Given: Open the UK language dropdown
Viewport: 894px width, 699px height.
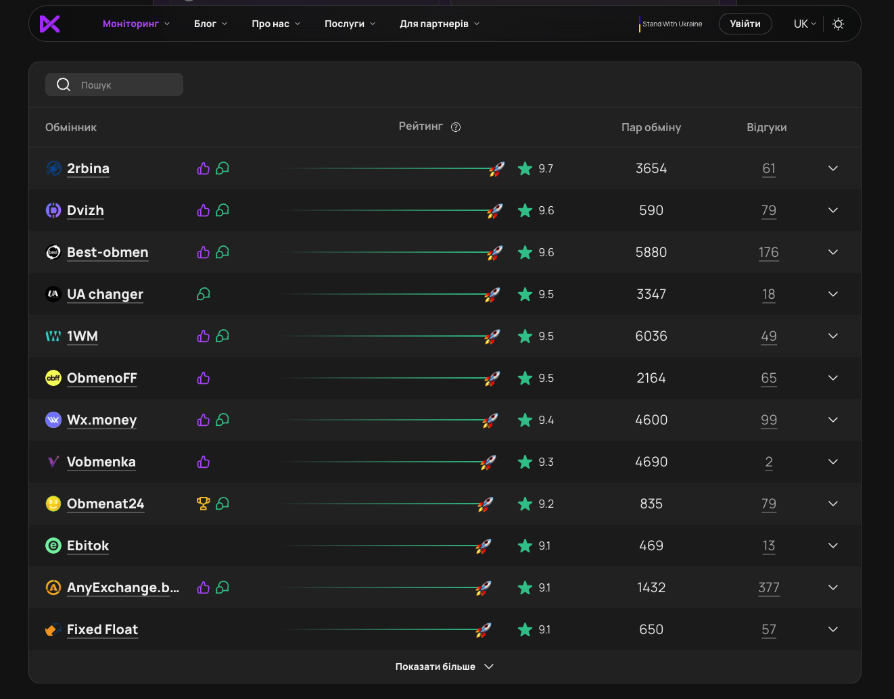Looking at the screenshot, I should (804, 24).
